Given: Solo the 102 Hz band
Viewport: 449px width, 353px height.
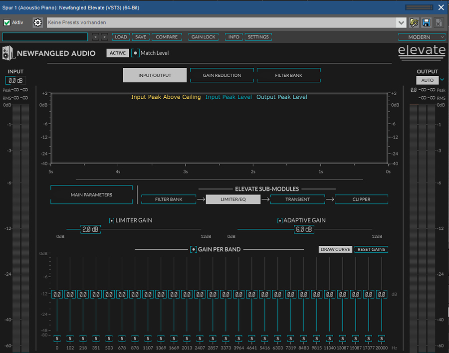Looking at the screenshot, I should [x=70, y=339].
